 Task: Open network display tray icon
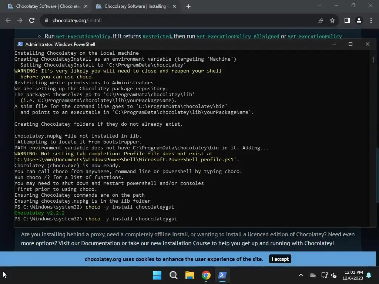(324, 275)
